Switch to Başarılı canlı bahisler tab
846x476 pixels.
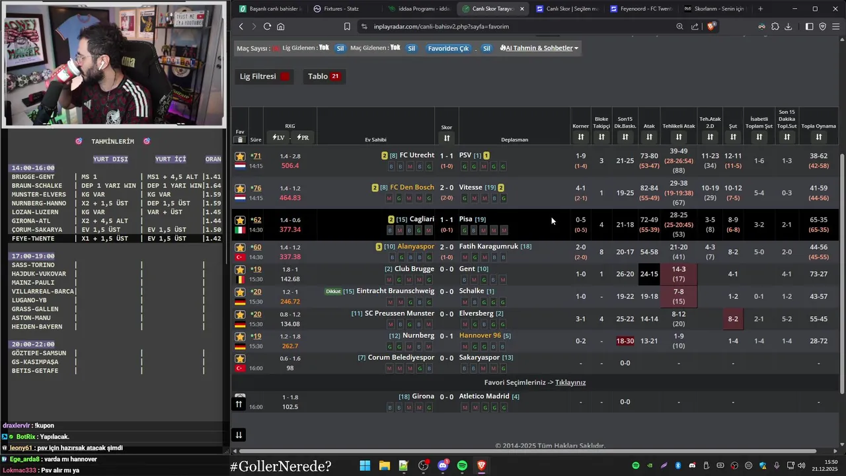[270, 9]
